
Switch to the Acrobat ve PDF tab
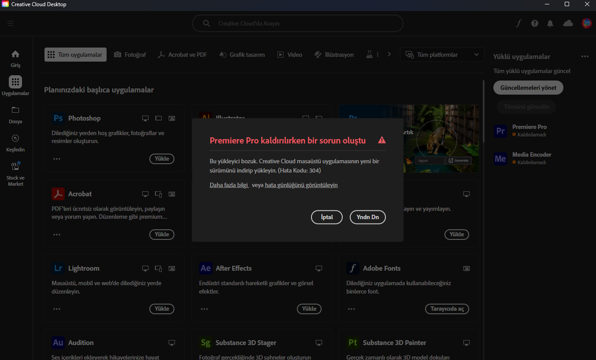pos(182,55)
